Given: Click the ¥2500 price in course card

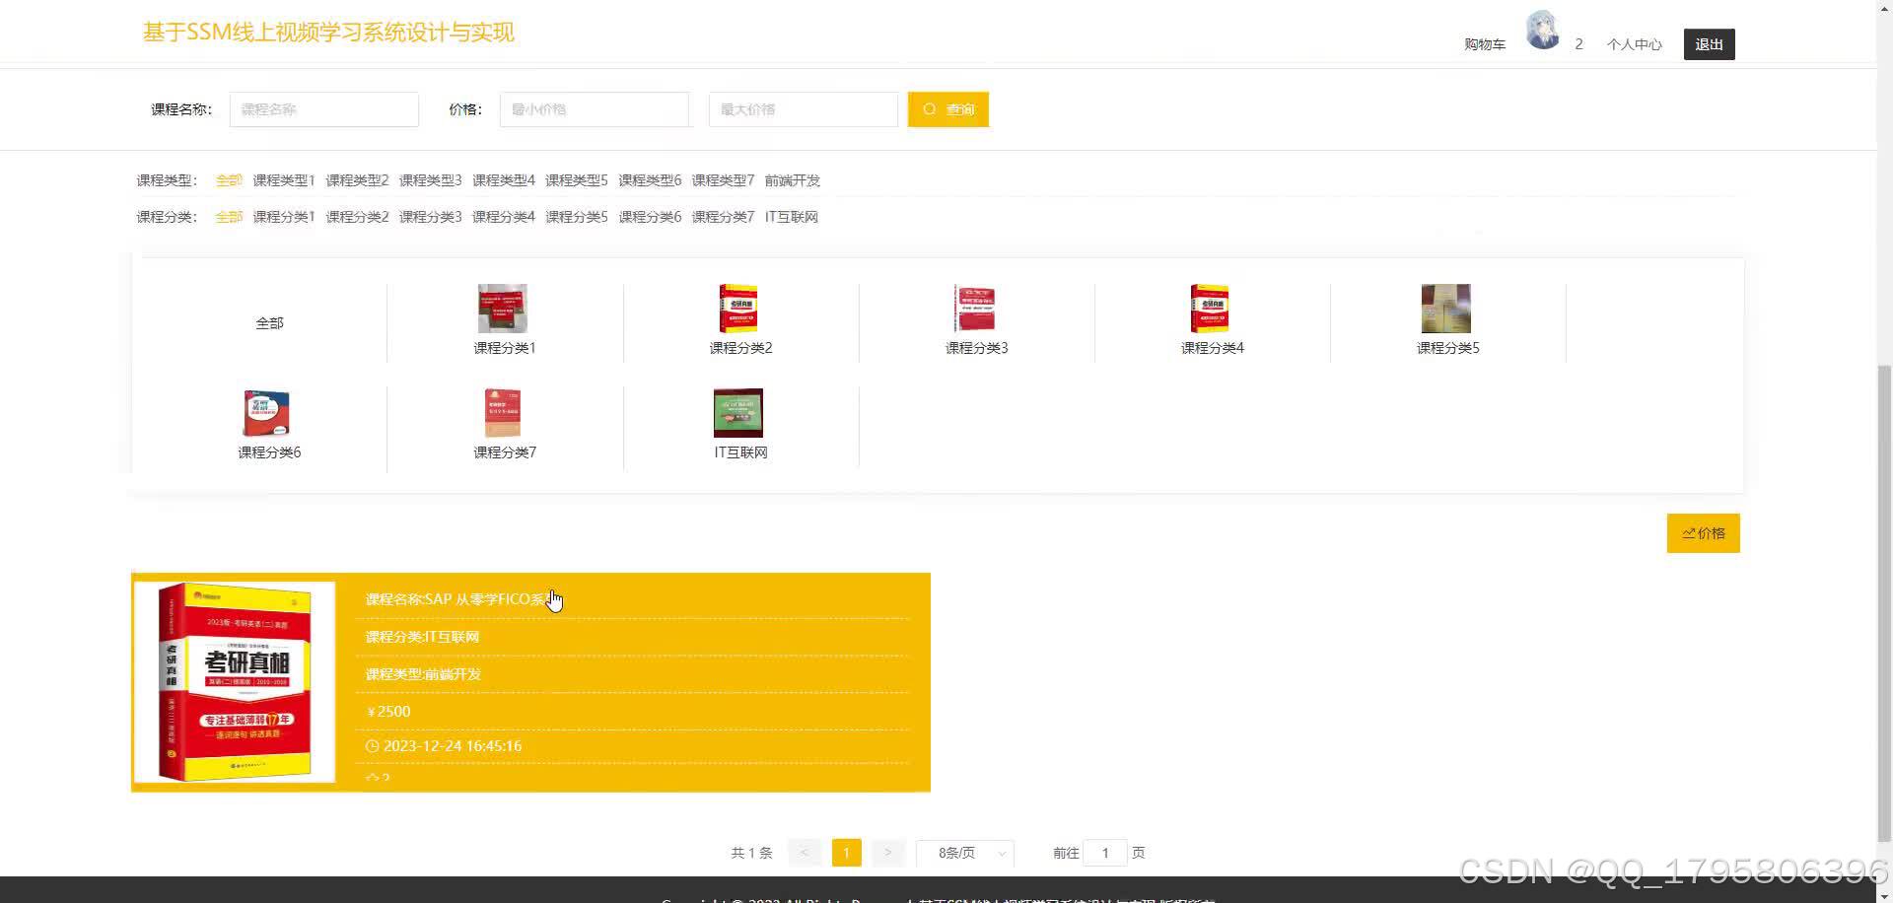Looking at the screenshot, I should point(388,712).
